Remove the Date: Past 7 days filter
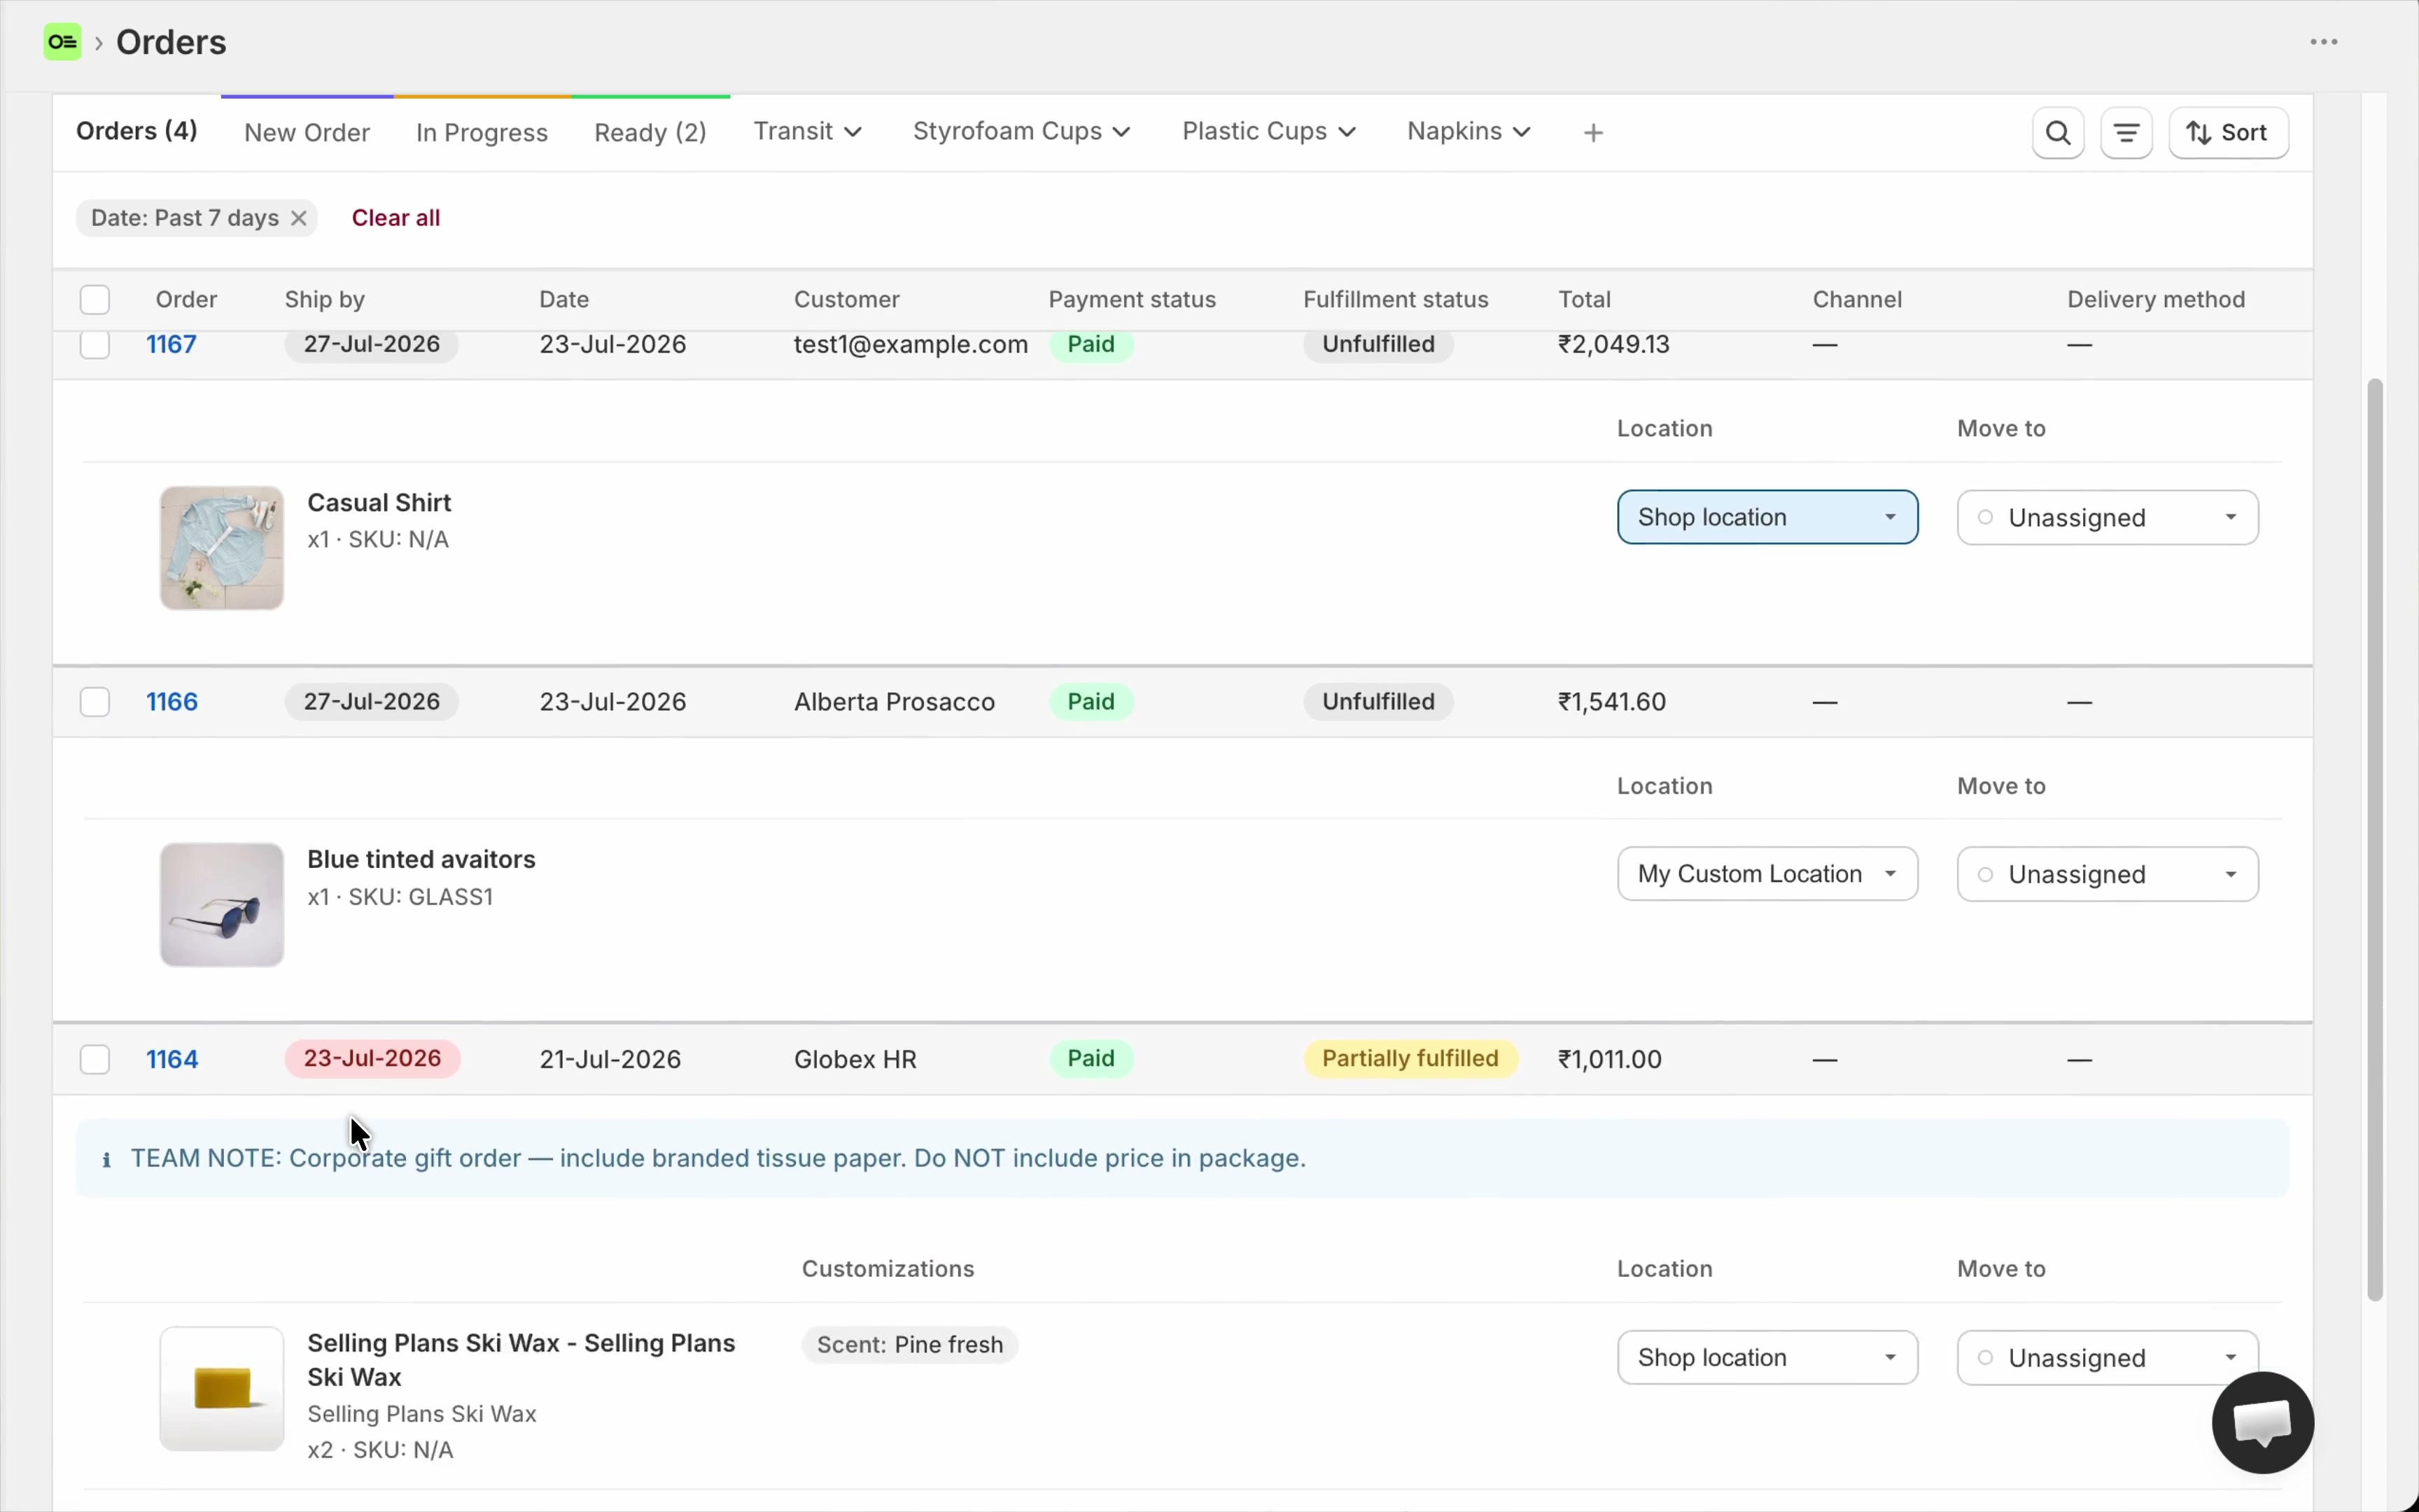2419x1512 pixels. point(298,218)
